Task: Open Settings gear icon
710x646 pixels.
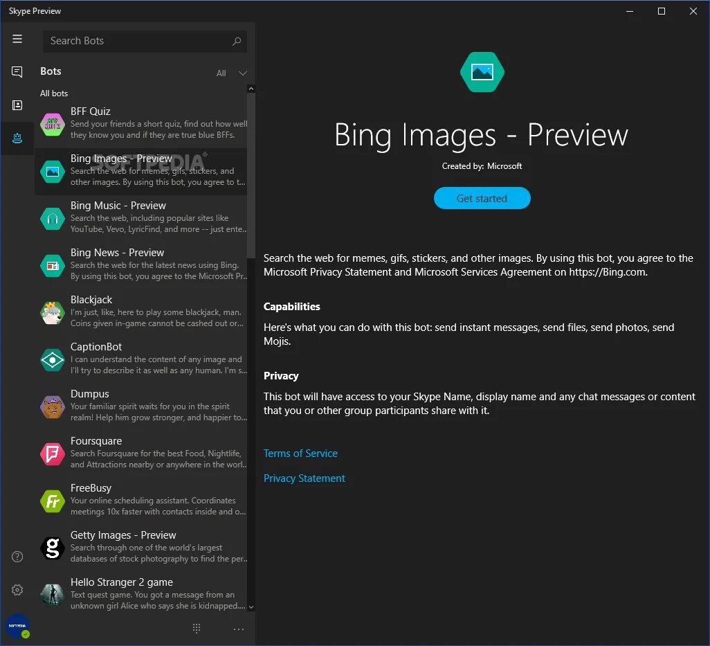Action: (x=17, y=590)
